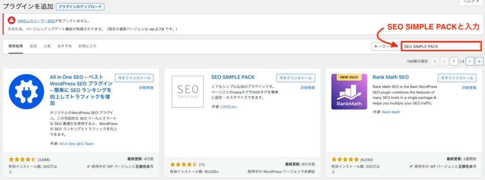The width and height of the screenshot is (485, 180).
Task: Switch to the おすすめ tab
Action: tap(64, 46)
